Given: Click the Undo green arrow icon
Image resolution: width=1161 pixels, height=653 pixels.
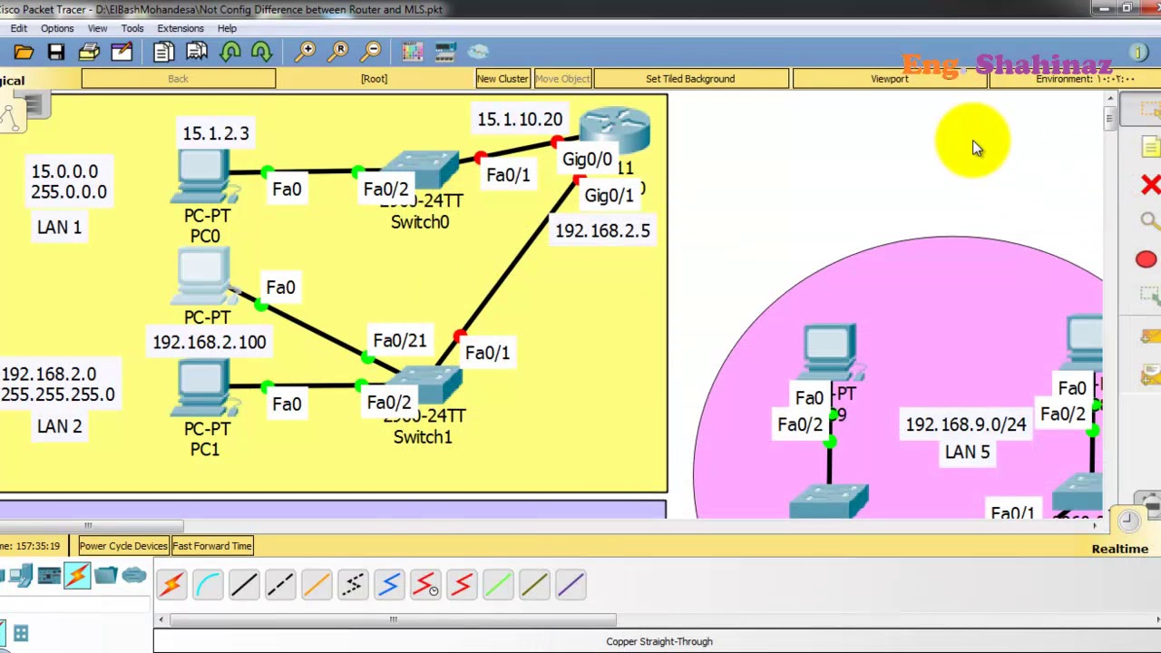Looking at the screenshot, I should click(229, 52).
